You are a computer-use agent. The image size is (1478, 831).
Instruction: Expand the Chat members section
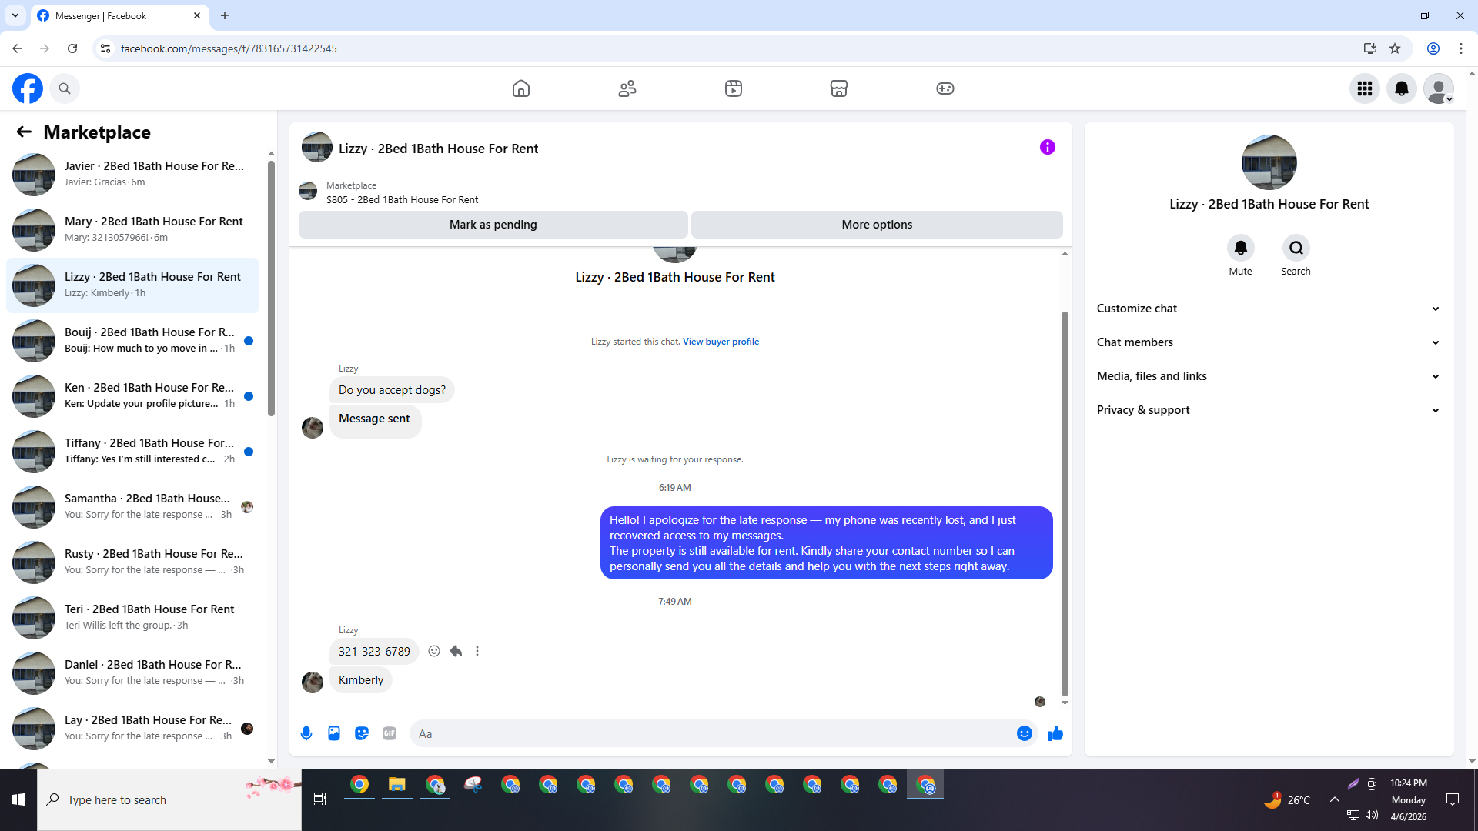(x=1269, y=342)
